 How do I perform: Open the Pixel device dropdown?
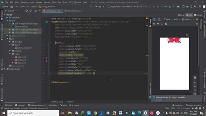[x=168, y=19]
